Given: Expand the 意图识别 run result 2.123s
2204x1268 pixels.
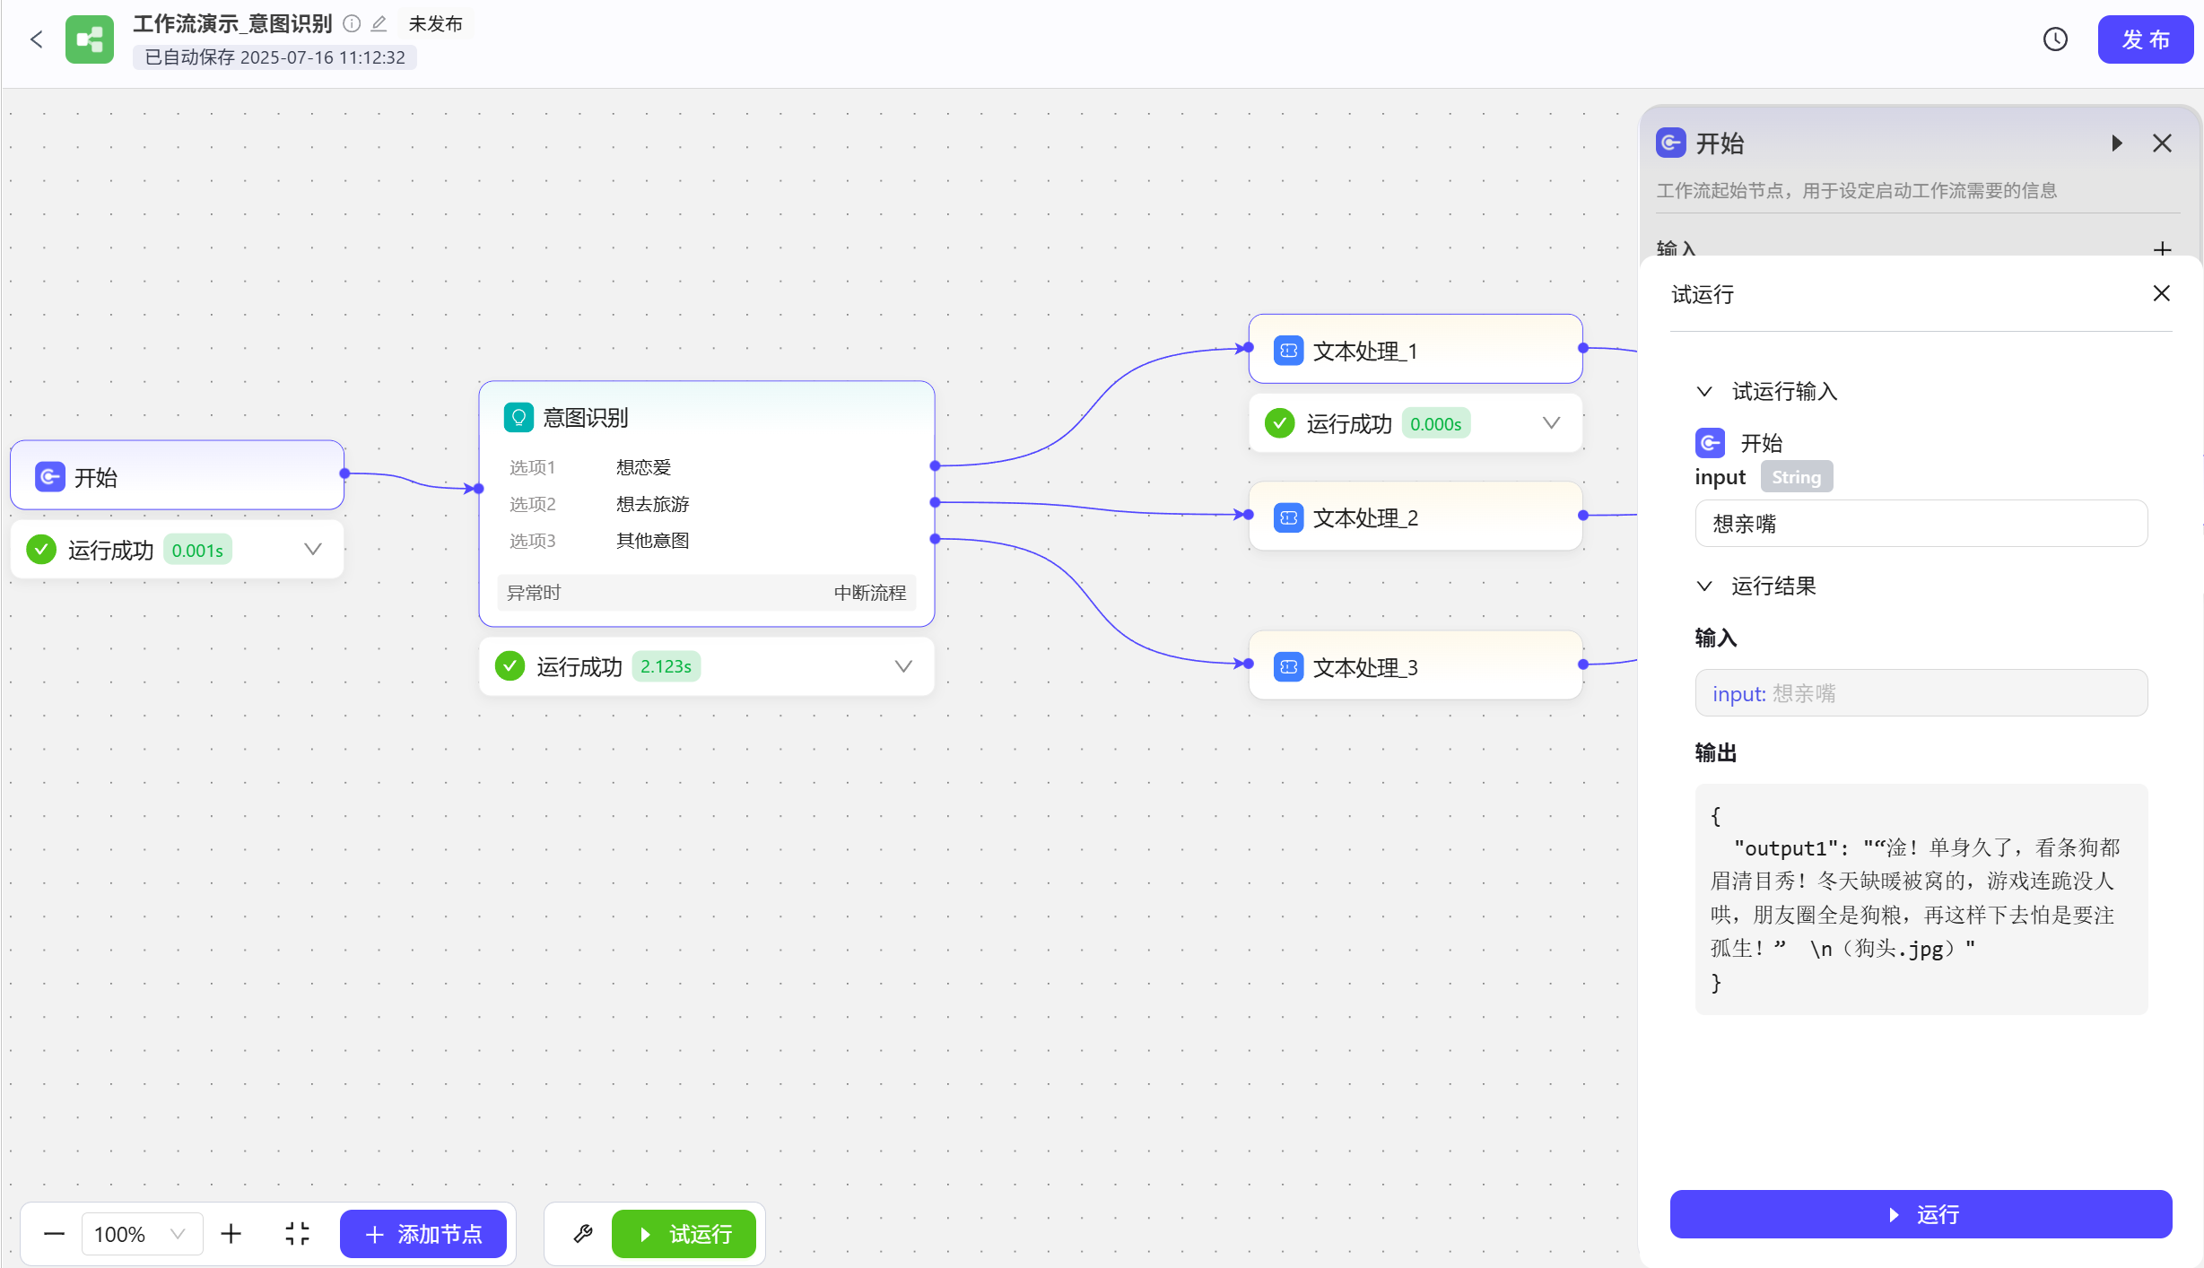Looking at the screenshot, I should point(903,666).
